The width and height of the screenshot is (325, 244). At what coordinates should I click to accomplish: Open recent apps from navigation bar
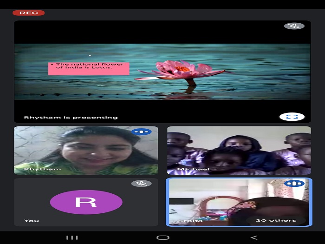(72, 237)
